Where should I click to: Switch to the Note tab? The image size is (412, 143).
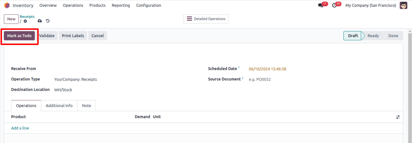pos(86,106)
